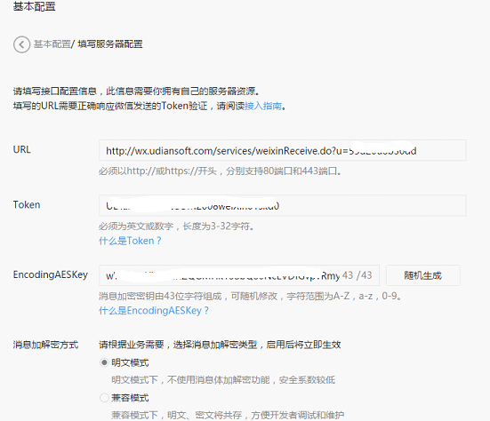
Task: Click the 明文模式 option label
Action: pyautogui.click(x=130, y=362)
